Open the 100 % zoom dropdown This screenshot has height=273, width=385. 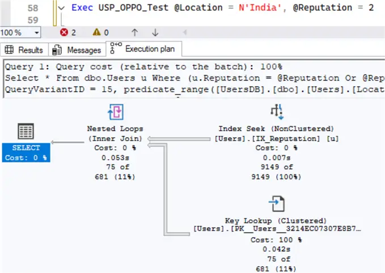coord(36,33)
